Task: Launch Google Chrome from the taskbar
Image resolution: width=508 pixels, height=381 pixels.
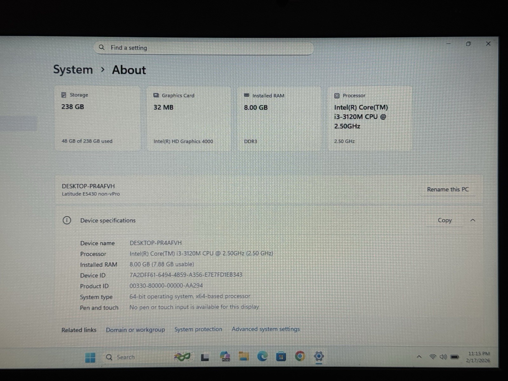Action: click(300, 356)
